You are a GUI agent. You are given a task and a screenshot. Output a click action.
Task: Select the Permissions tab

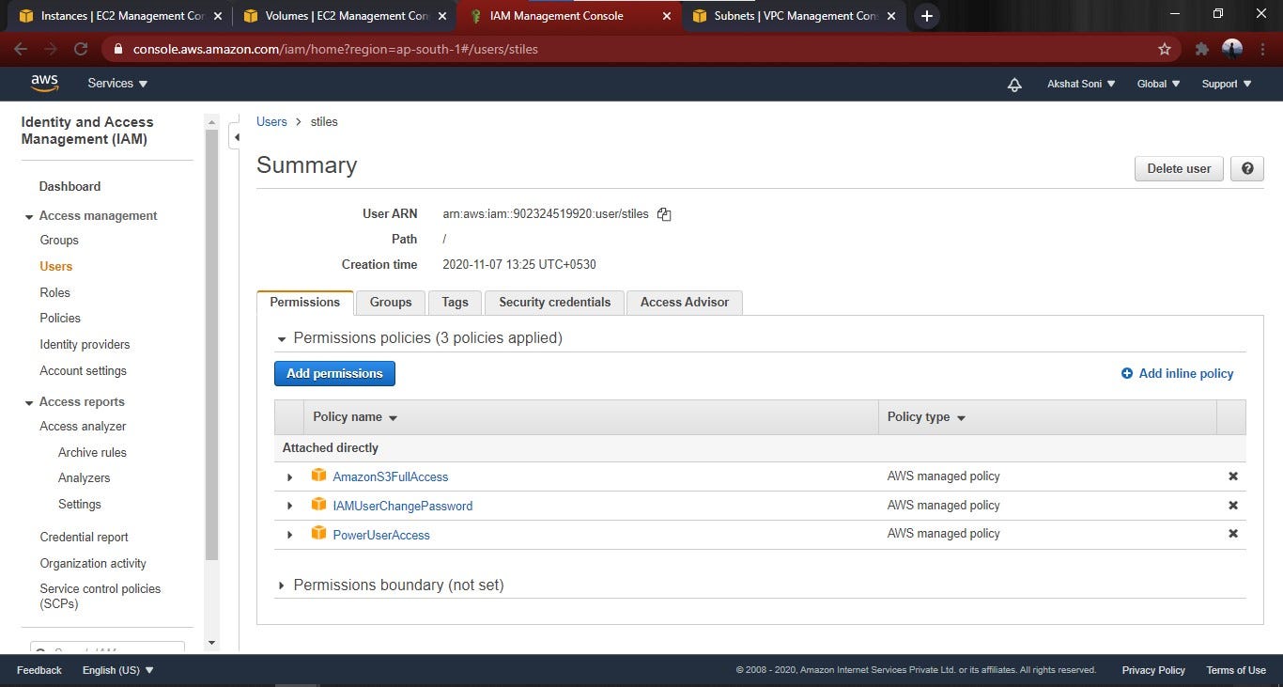point(304,303)
